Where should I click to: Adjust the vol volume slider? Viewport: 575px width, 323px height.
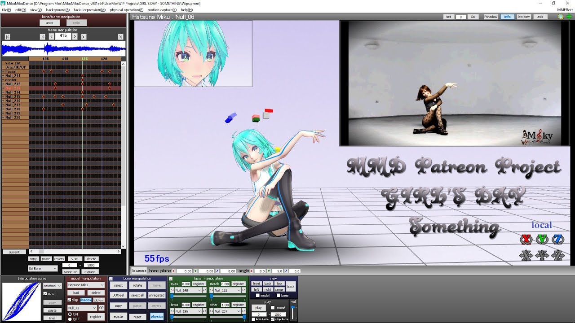294,312
